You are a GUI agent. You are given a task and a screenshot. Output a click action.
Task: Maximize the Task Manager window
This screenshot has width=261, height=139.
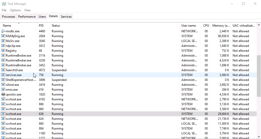click(x=243, y=4)
